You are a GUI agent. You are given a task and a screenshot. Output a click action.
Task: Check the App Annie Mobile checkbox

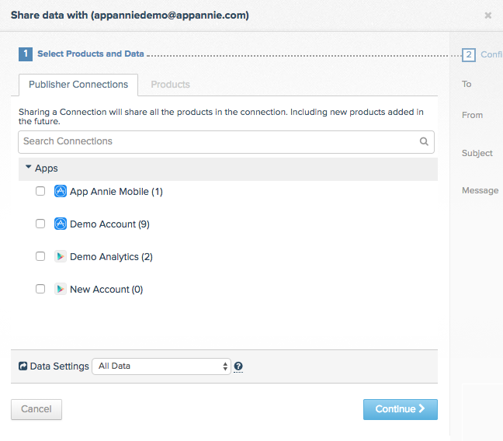coord(40,191)
